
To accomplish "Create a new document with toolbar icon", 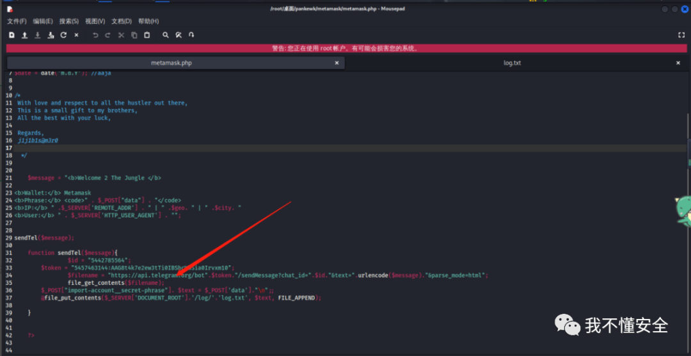I will point(12,35).
